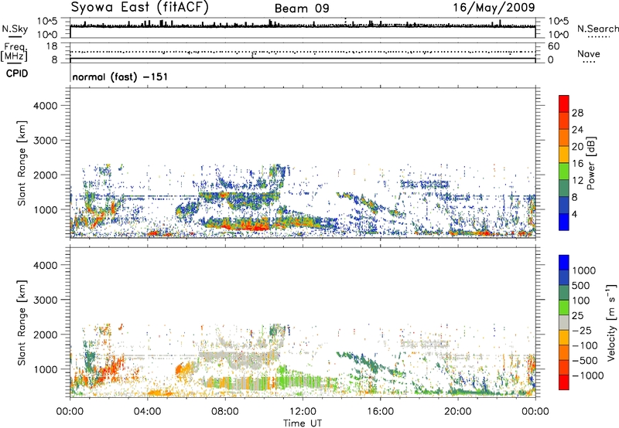The width and height of the screenshot is (619, 428).
Task: Click the 'Power [dB]' colorbar title
Action: pos(590,163)
